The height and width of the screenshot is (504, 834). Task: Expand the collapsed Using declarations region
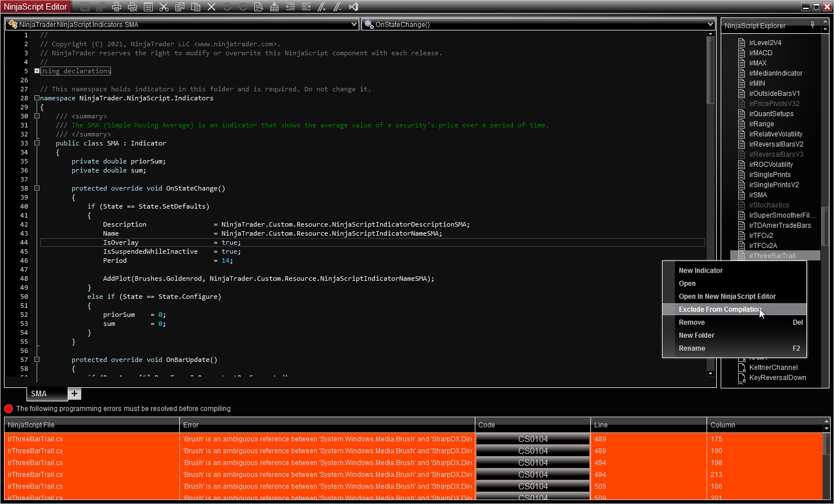[37, 71]
